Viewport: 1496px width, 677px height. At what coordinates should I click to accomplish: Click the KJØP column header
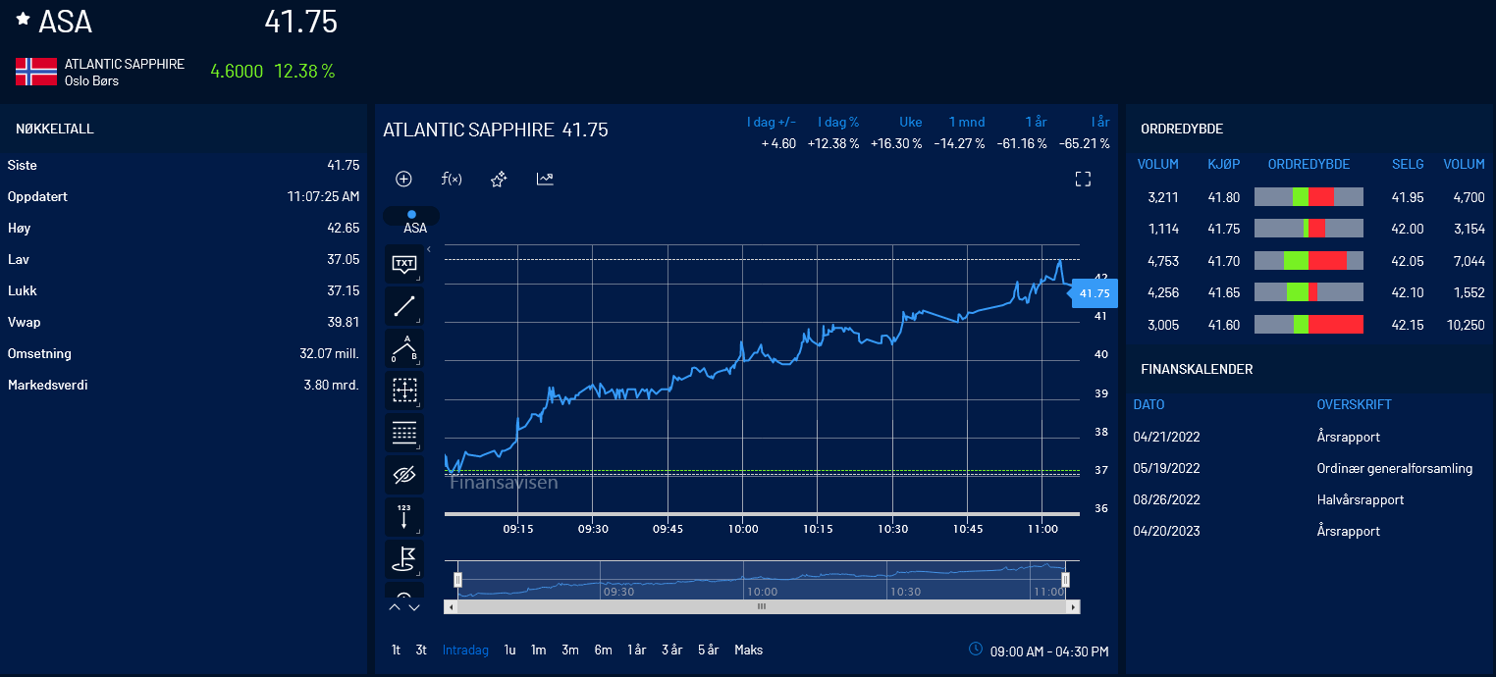click(x=1224, y=164)
